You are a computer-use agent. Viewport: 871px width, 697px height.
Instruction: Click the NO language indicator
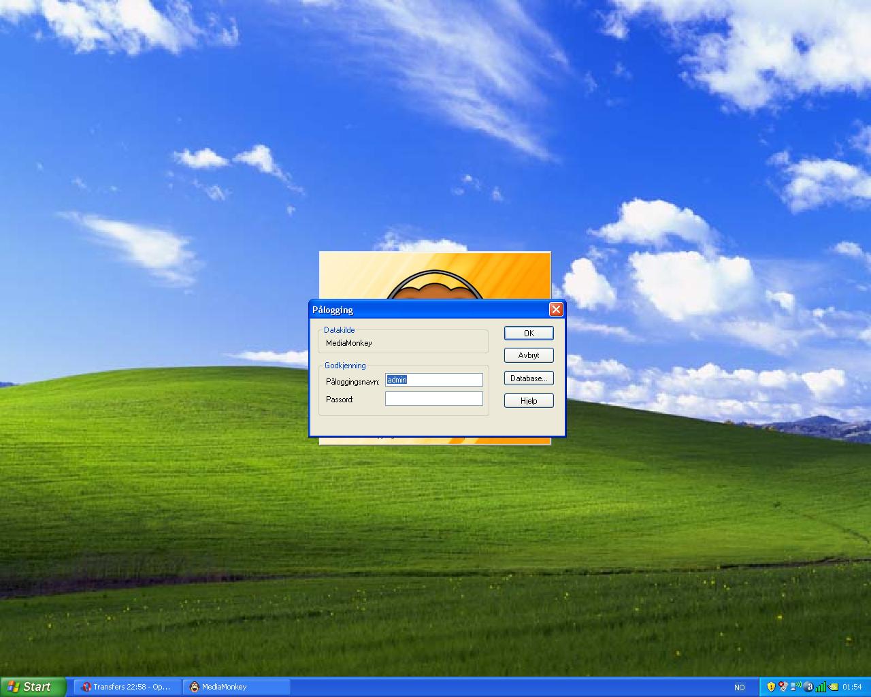click(740, 687)
